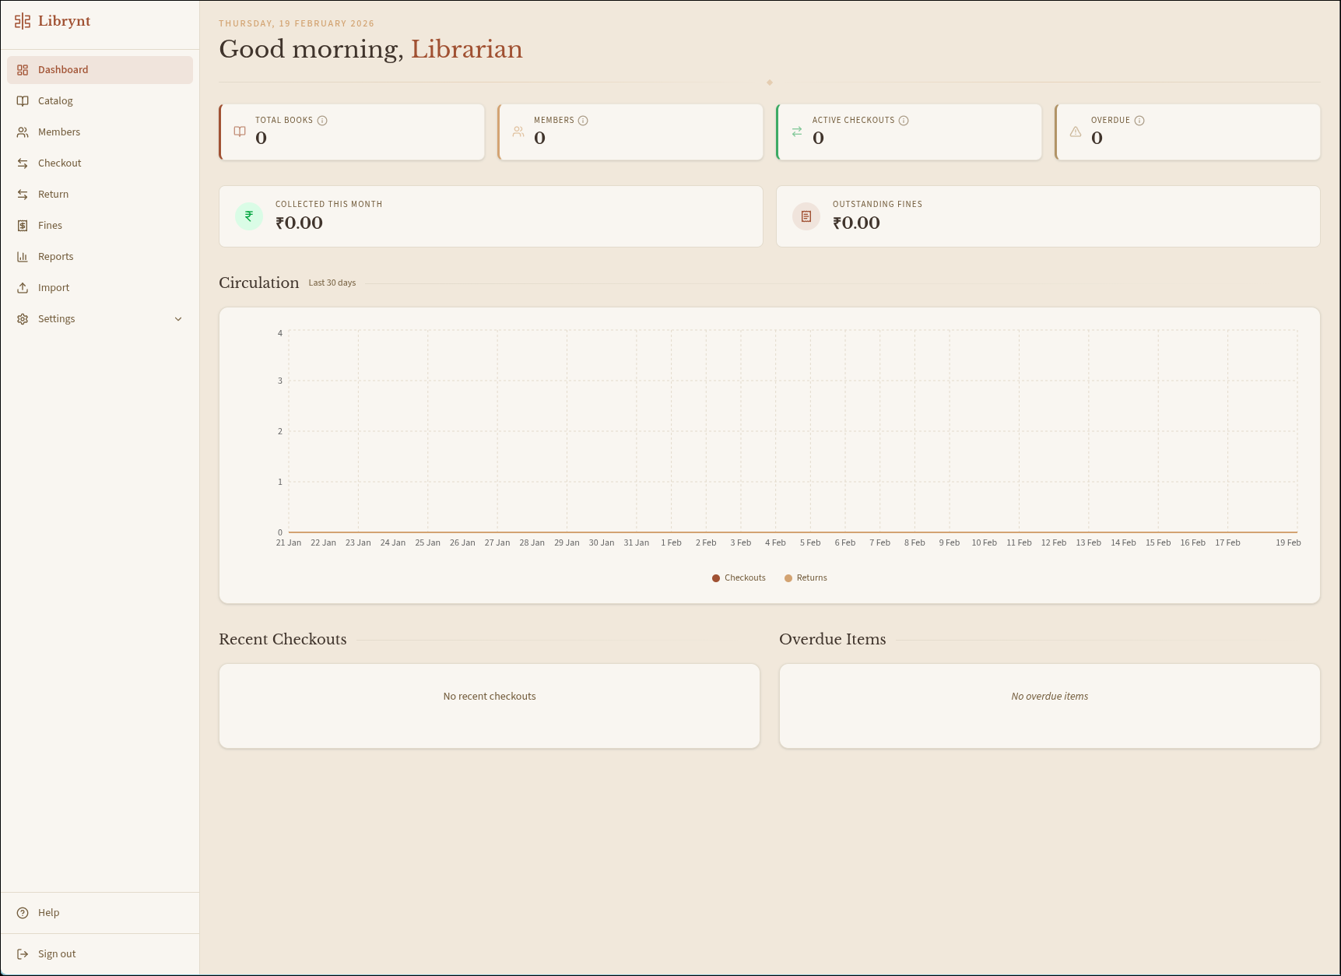Click the Members people icon

click(23, 132)
